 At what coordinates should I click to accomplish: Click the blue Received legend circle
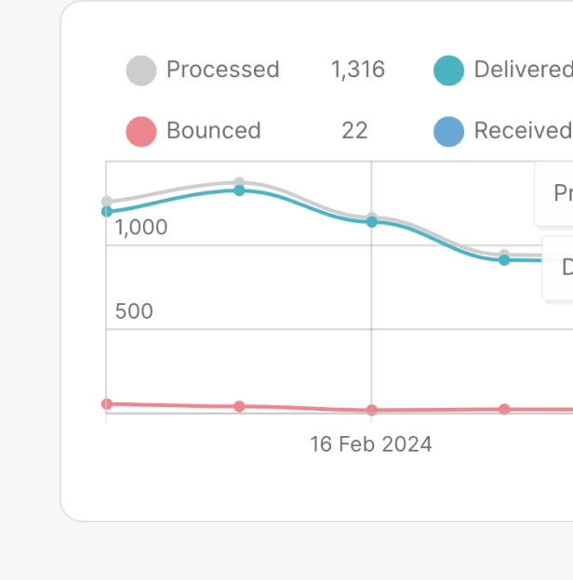449,131
